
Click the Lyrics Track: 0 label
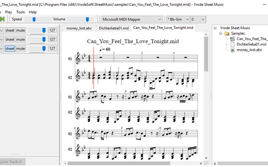11,162
